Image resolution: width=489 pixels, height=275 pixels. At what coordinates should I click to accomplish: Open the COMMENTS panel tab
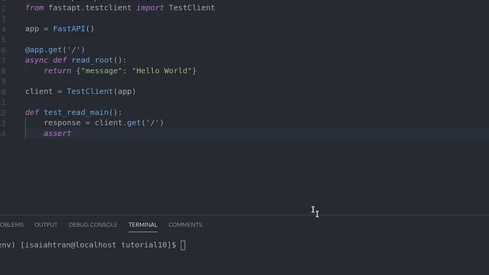(185, 225)
